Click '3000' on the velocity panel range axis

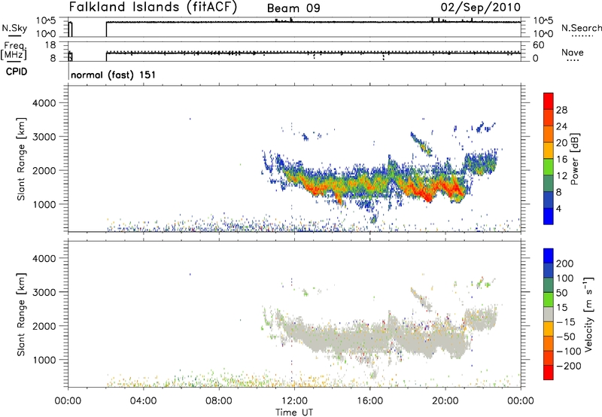44,292
